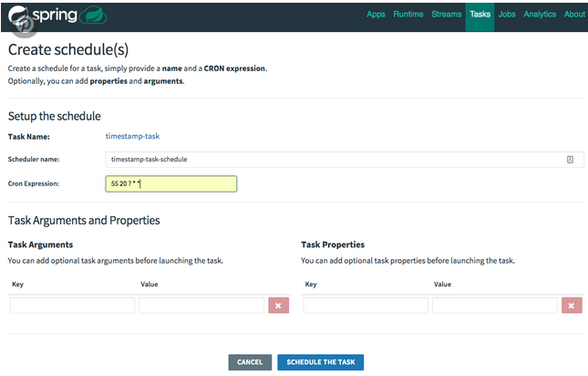
Task: Remove the task property row
Action: 572,306
